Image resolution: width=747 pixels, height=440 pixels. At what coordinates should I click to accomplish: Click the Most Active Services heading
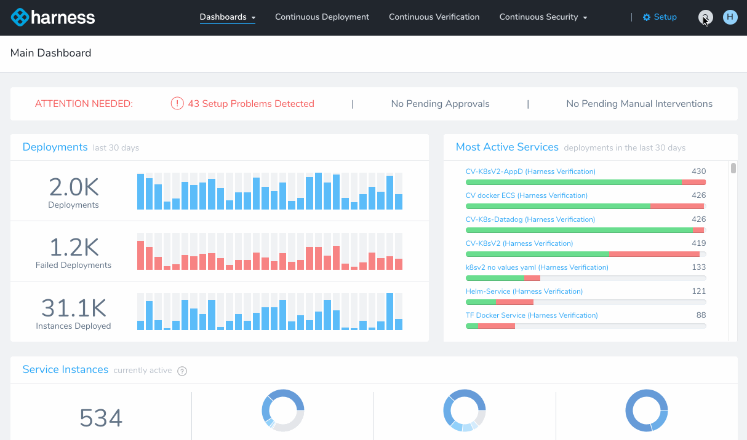pos(507,147)
